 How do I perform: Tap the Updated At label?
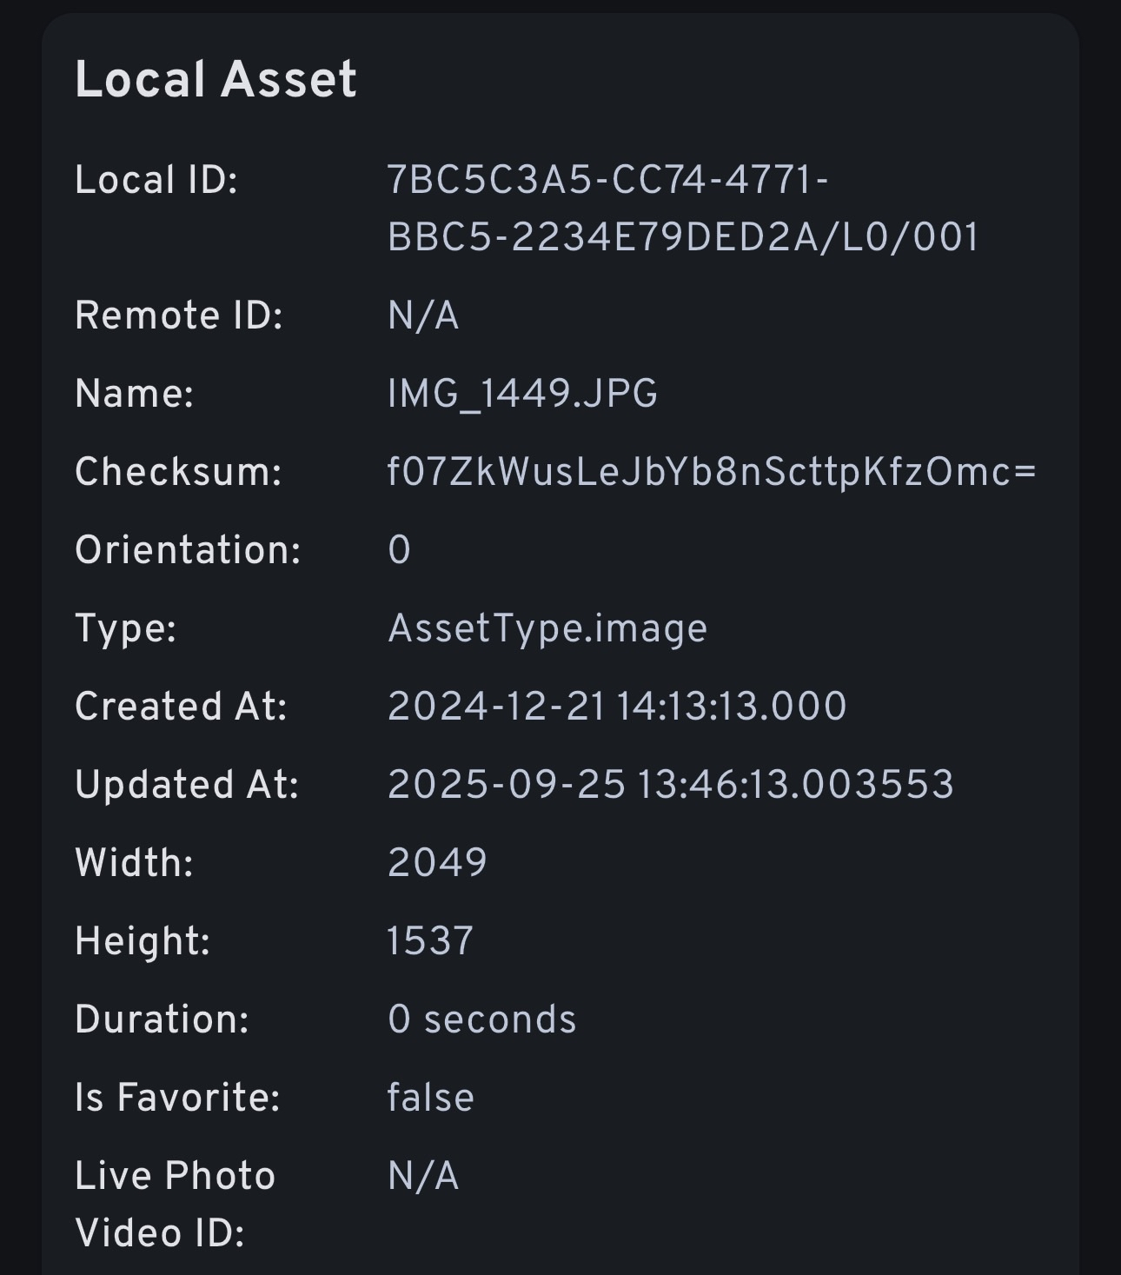(x=187, y=785)
